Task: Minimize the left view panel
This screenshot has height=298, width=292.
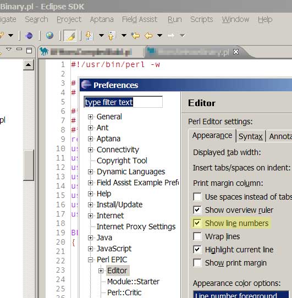Action: click(19, 49)
